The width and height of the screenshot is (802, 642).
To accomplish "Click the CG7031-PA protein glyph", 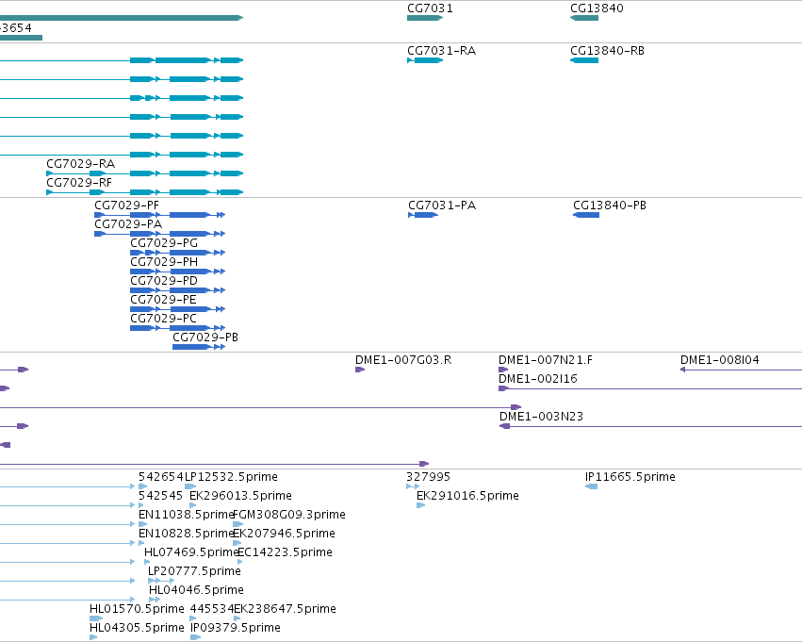I will [x=423, y=215].
